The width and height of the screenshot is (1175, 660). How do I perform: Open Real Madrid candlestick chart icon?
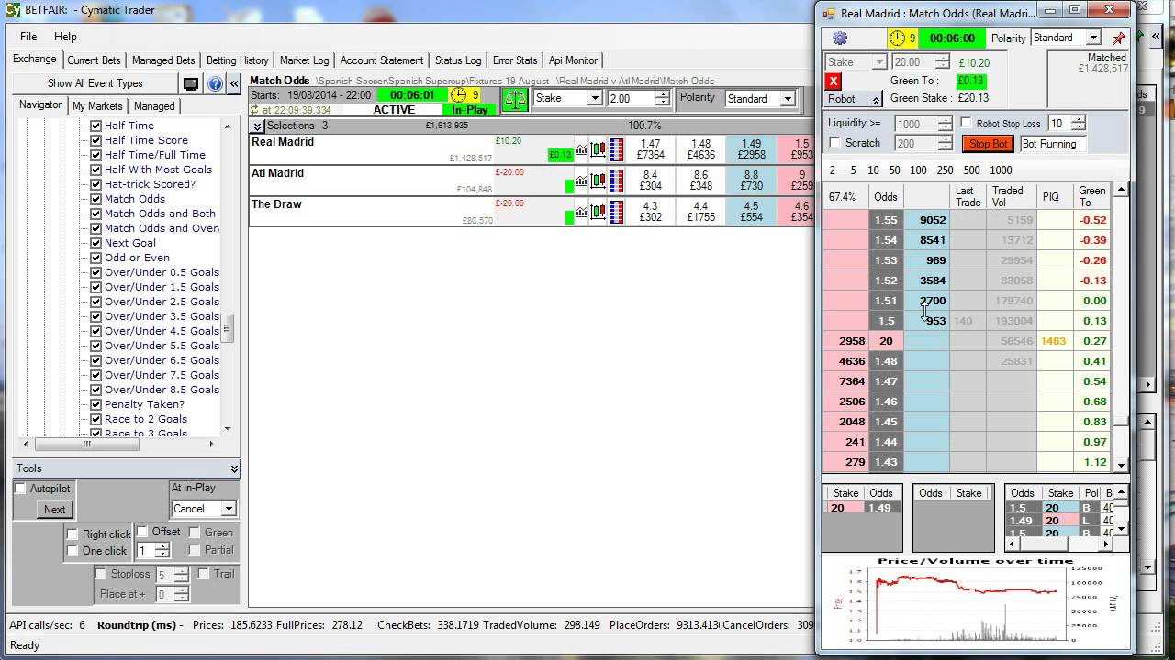click(x=598, y=149)
